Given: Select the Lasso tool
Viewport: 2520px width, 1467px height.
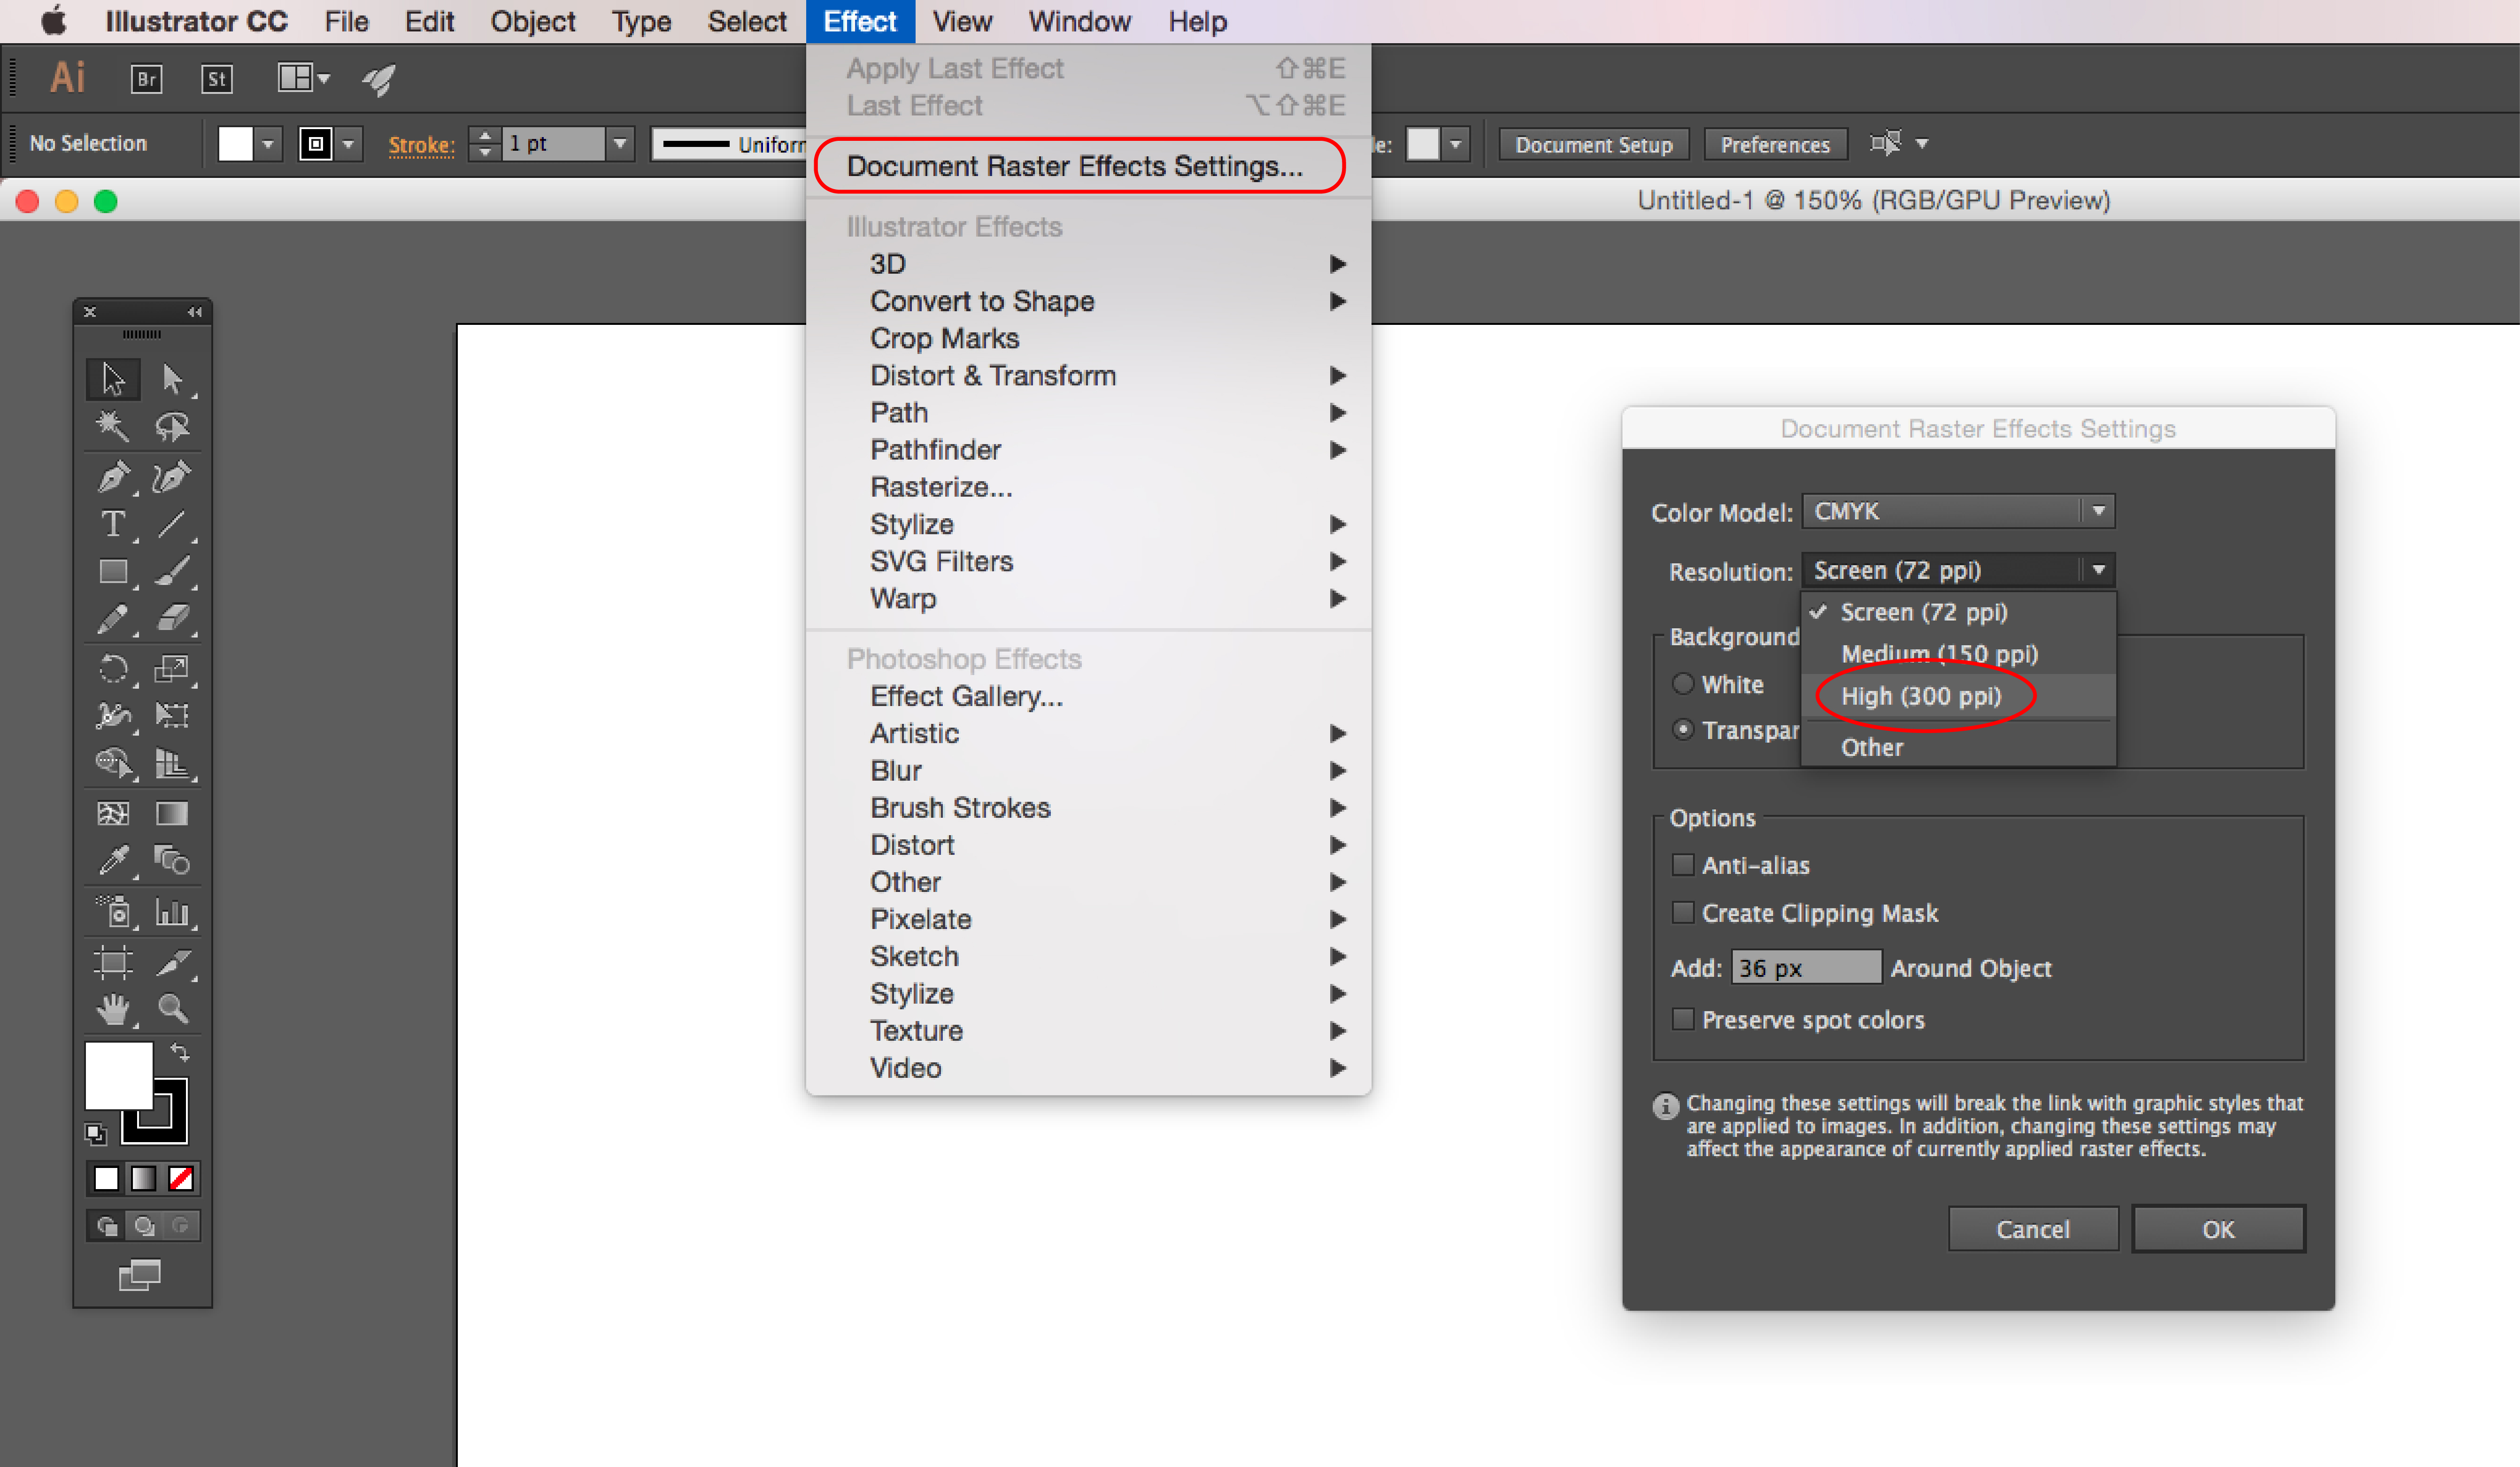Looking at the screenshot, I should pyautogui.click(x=172, y=427).
